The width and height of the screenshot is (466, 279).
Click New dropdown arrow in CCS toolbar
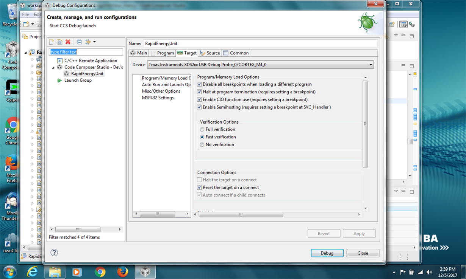pyautogui.click(x=33, y=24)
